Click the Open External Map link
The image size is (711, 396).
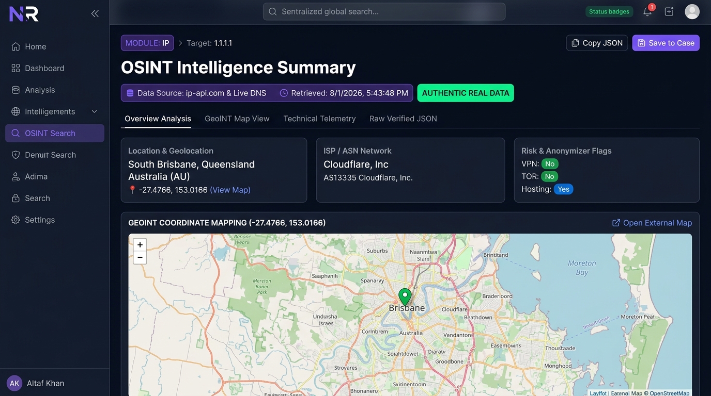point(652,223)
